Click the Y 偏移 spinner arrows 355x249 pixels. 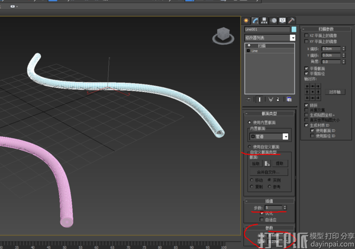[343, 55]
